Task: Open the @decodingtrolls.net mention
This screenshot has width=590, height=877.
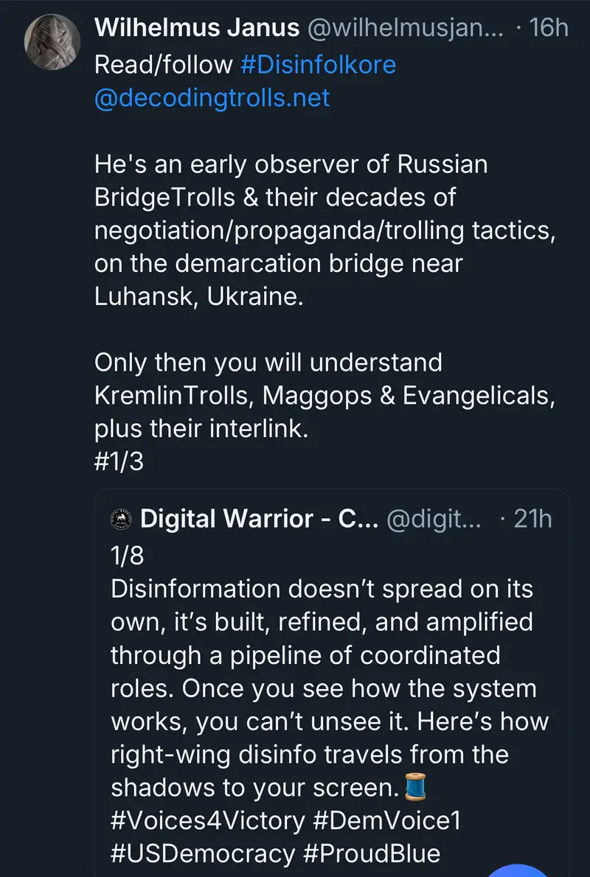Action: coord(212,98)
